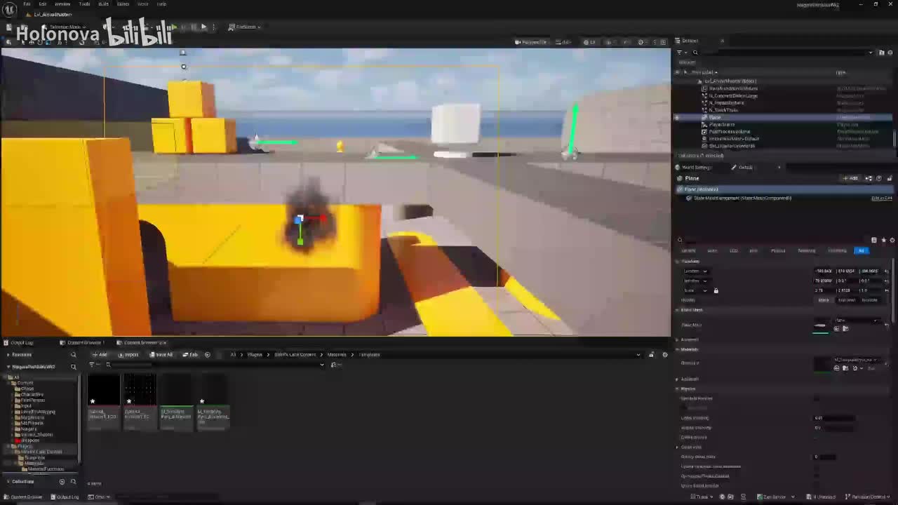
Task: Click the Linear Damping value field
Action: click(x=834, y=418)
